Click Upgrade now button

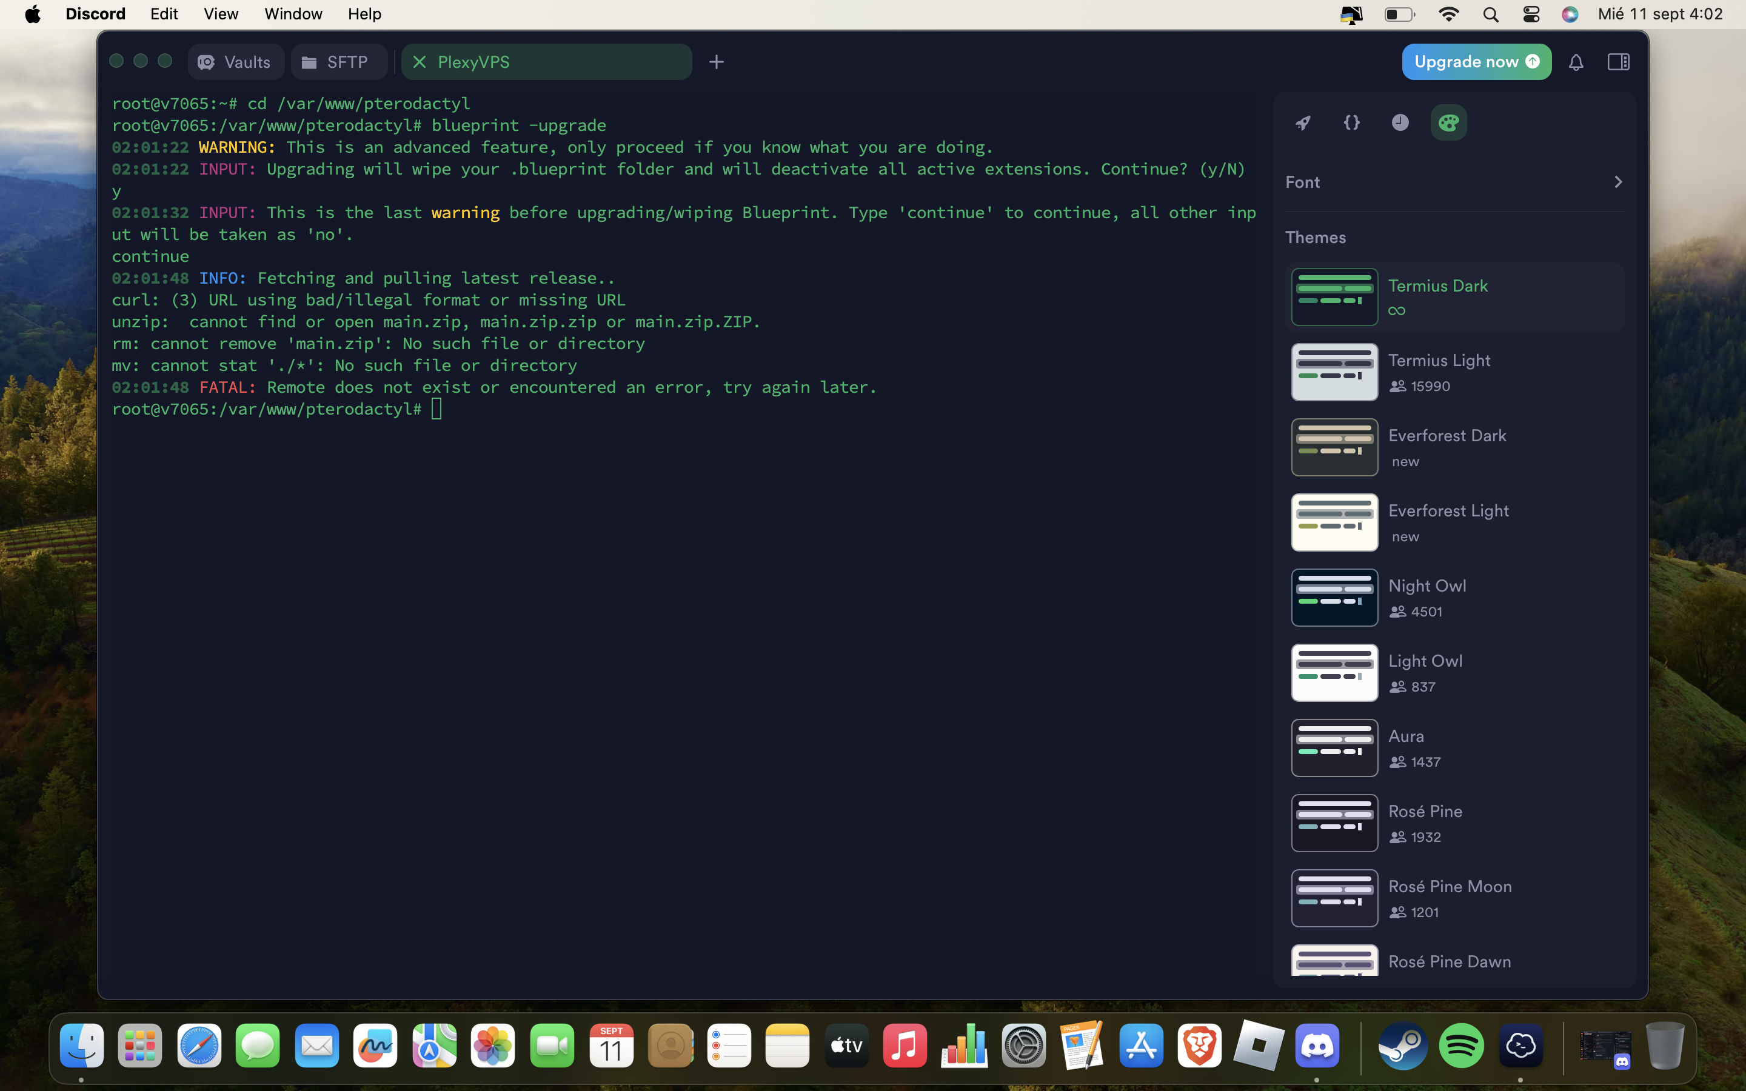click(1476, 62)
